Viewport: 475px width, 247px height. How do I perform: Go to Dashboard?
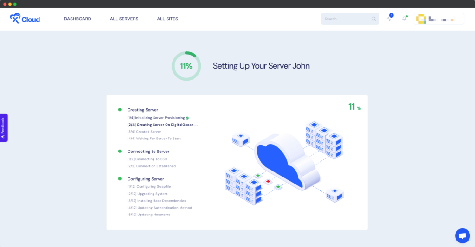click(x=77, y=19)
